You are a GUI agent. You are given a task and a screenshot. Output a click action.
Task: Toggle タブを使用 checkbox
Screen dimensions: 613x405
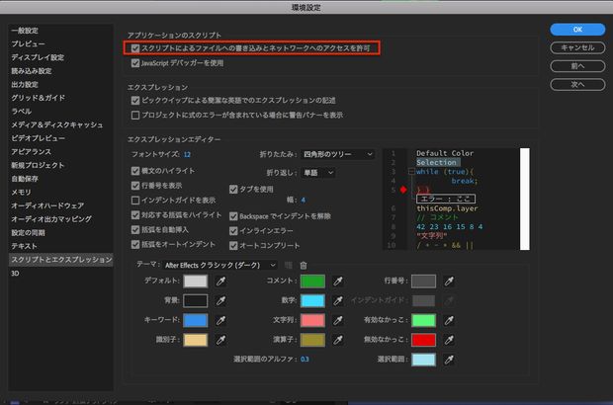(233, 190)
